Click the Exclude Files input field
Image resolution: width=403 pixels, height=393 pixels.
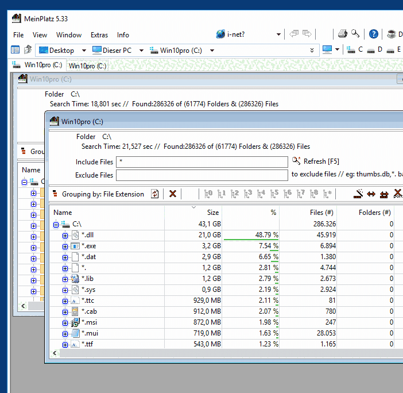coord(201,175)
